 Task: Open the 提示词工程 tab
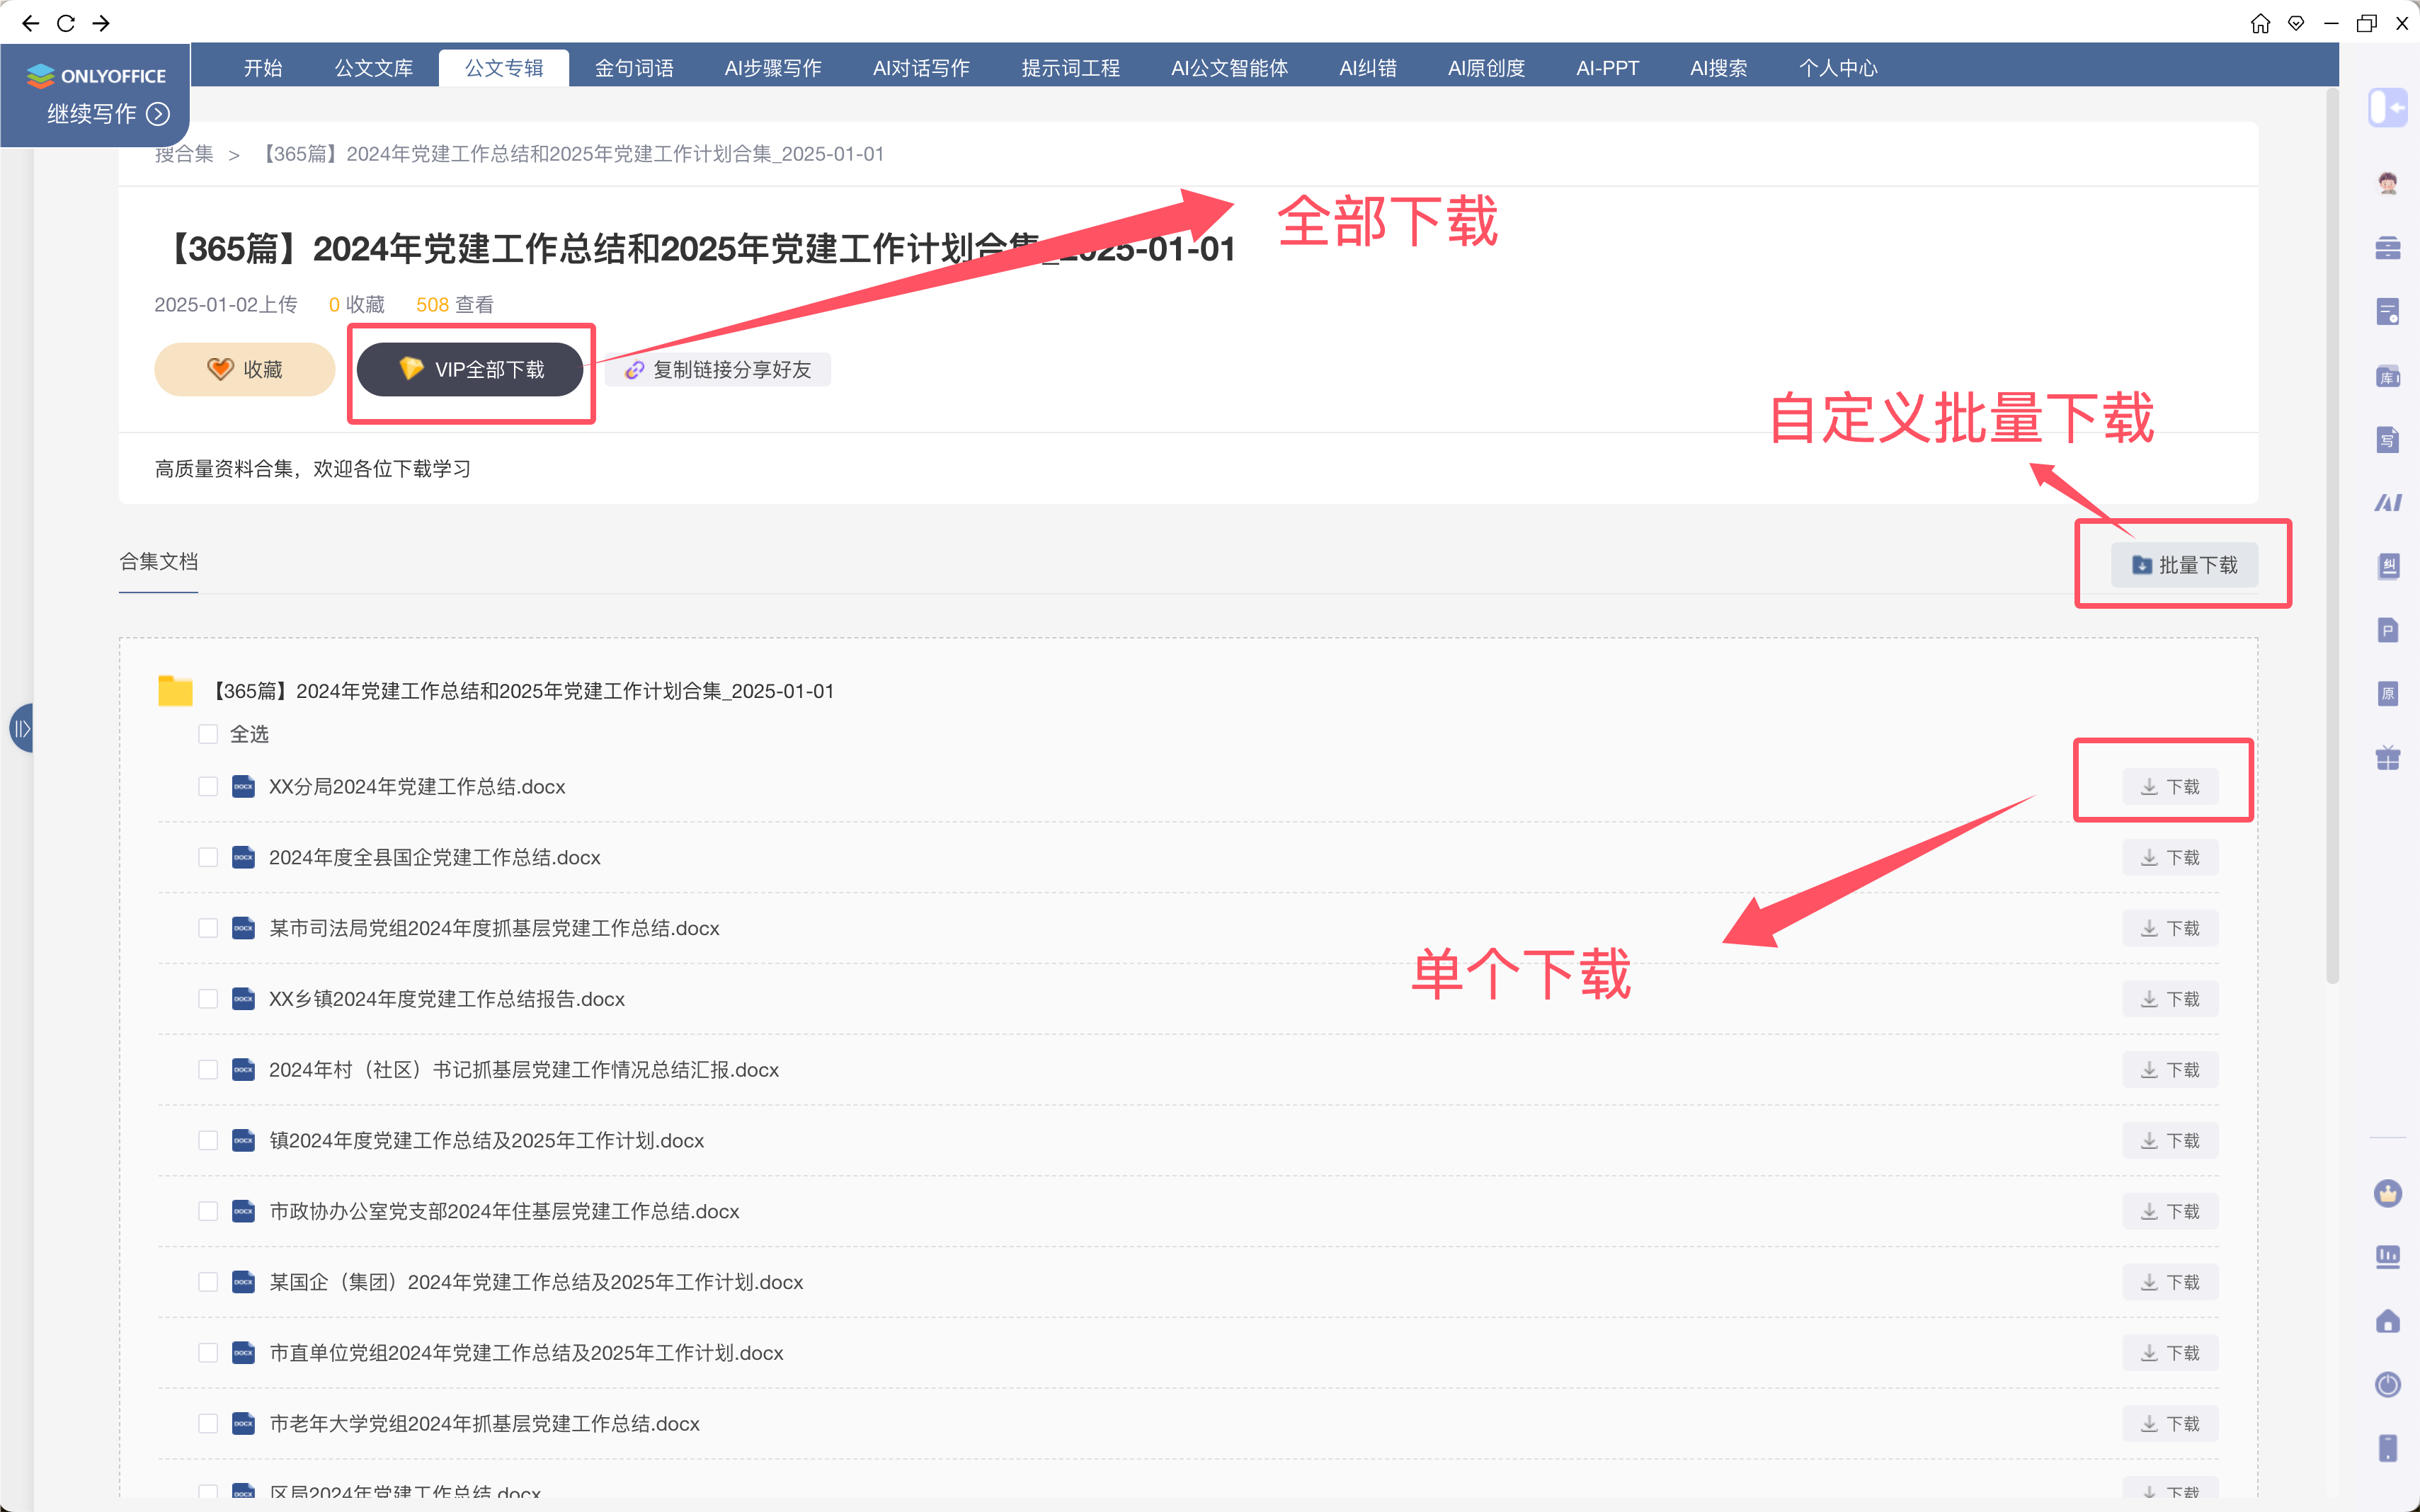(1070, 68)
